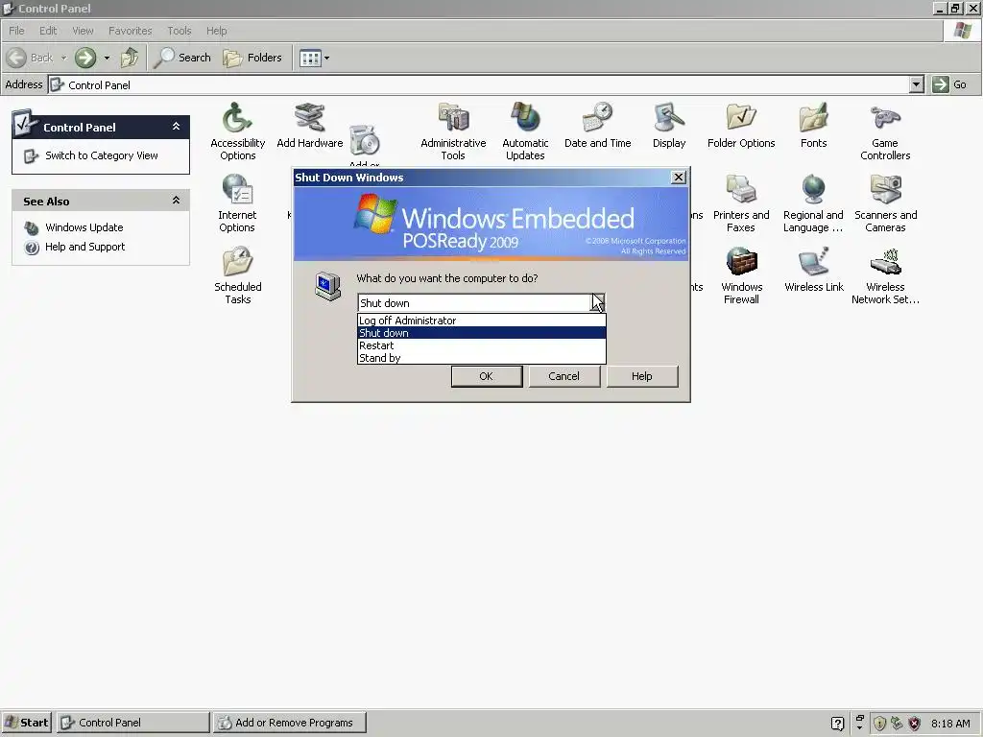
Task: Click the Search toolbar button
Action: pyautogui.click(x=182, y=58)
